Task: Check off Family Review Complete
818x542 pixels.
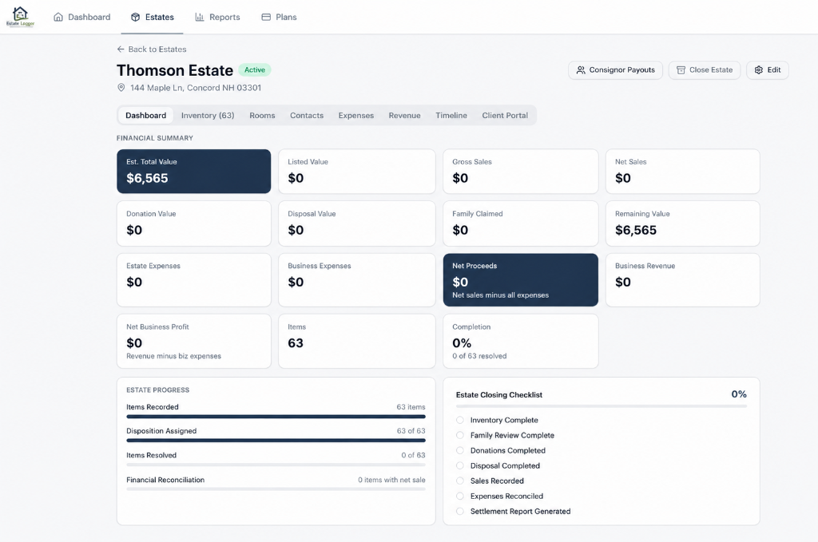Action: (459, 435)
